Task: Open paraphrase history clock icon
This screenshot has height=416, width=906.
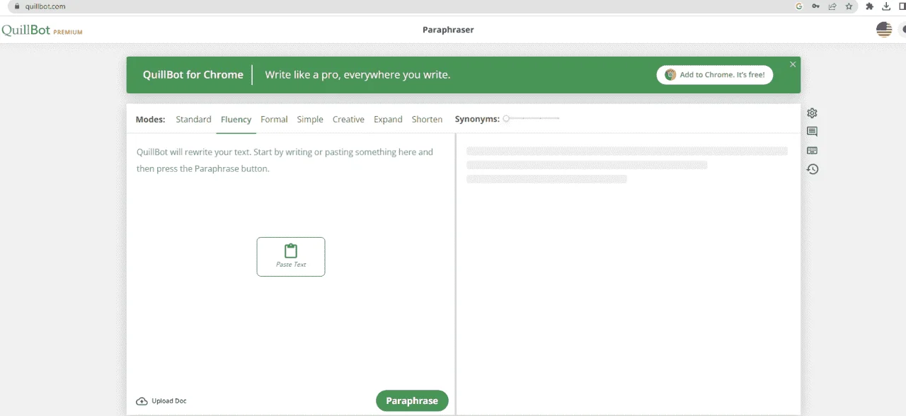Action: [812, 169]
